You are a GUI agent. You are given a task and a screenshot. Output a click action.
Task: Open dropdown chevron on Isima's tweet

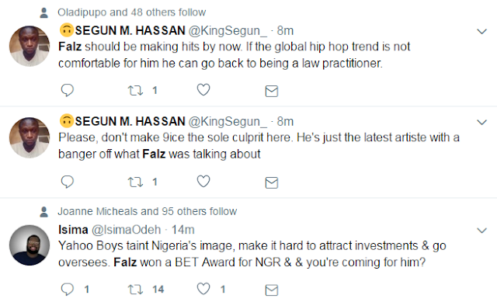pyautogui.click(x=481, y=231)
